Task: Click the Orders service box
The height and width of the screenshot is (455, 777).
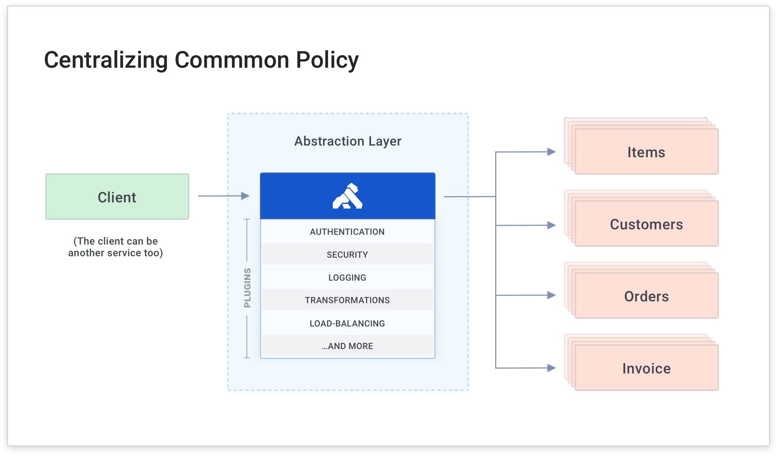Action: tap(646, 296)
